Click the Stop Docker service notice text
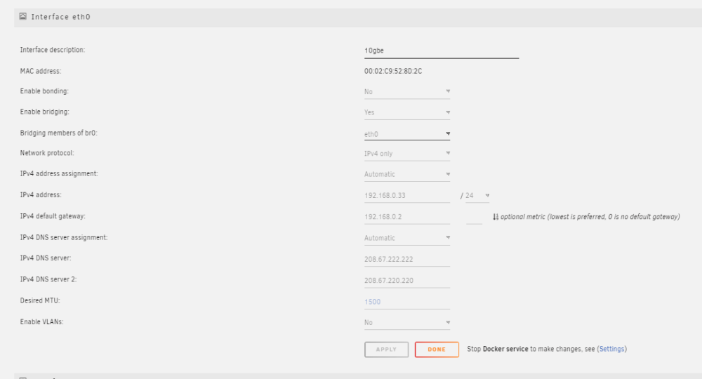This screenshot has width=702, height=379. click(x=547, y=349)
